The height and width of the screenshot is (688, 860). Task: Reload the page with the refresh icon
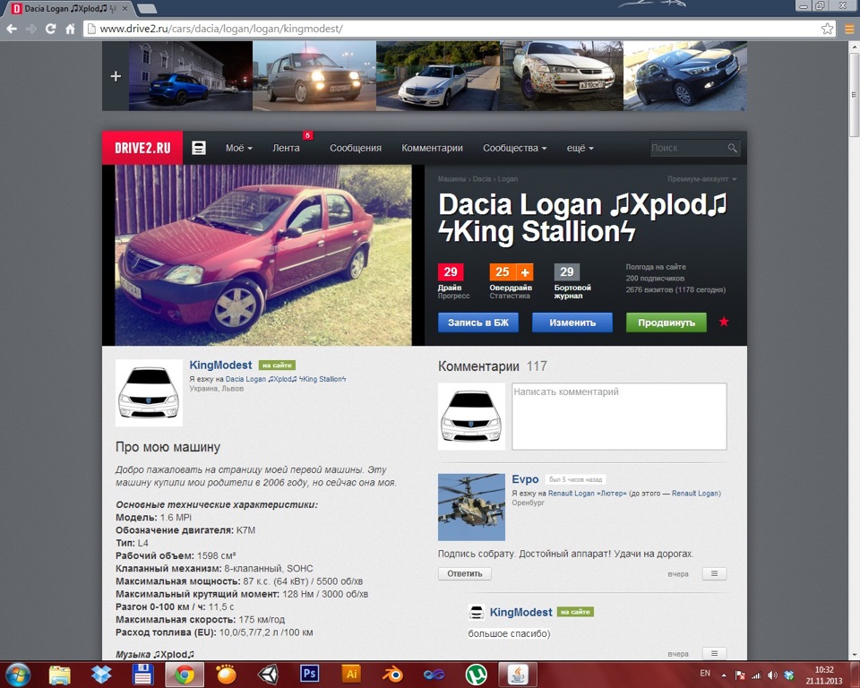click(50, 29)
